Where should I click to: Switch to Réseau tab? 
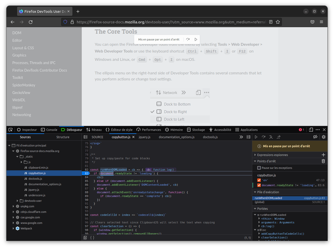coord(94,130)
